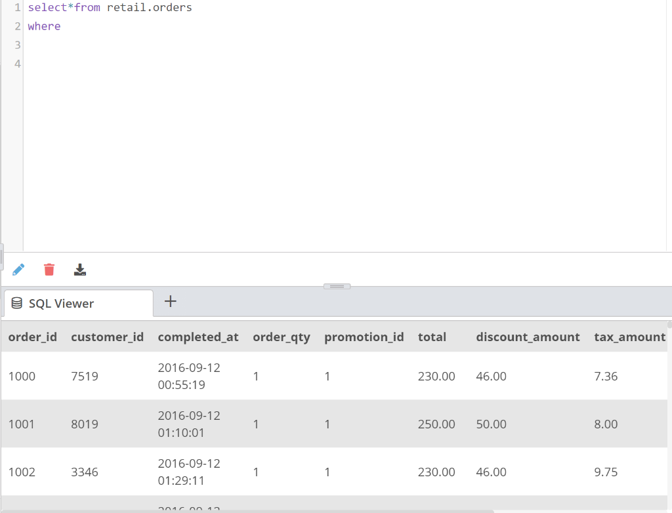Click the cell containing customer 7519
The height and width of the screenshot is (513, 672).
[84, 376]
